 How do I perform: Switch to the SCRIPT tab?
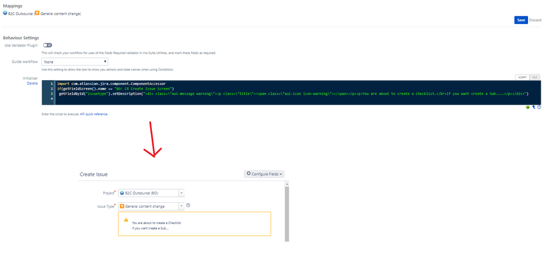[522, 77]
